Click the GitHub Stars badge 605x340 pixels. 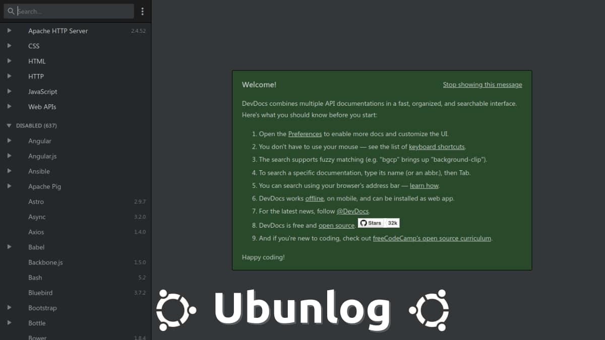[x=371, y=223]
